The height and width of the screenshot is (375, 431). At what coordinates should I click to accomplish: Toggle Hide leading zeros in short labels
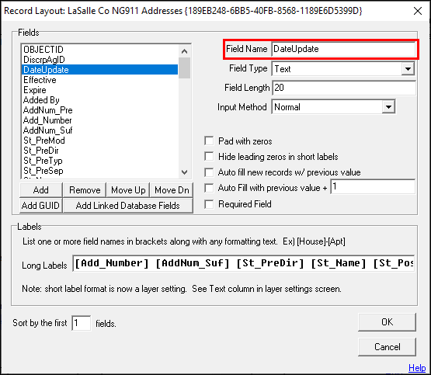tap(209, 157)
